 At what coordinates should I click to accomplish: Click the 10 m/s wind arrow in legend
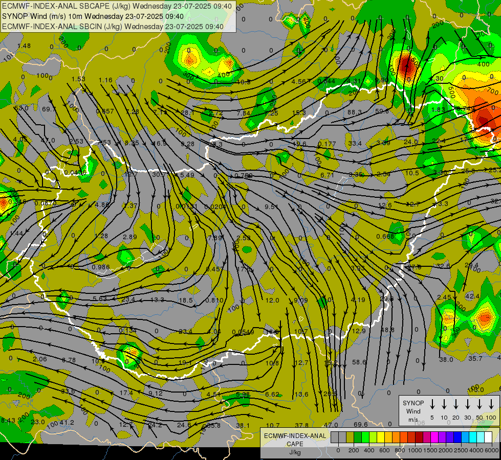point(444,404)
